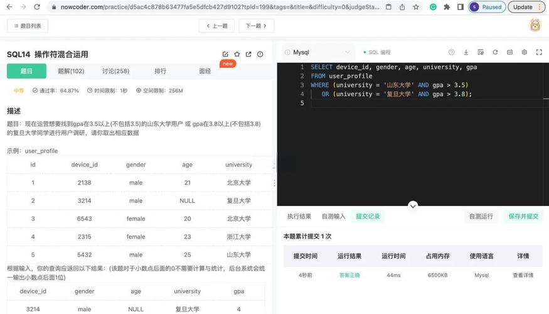Click the device_id cell 2138
Image resolution: width=549 pixels, height=314 pixels.
point(84,183)
